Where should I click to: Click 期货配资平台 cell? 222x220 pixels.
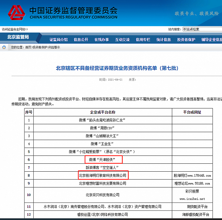pyautogui.click(x=192, y=207)
